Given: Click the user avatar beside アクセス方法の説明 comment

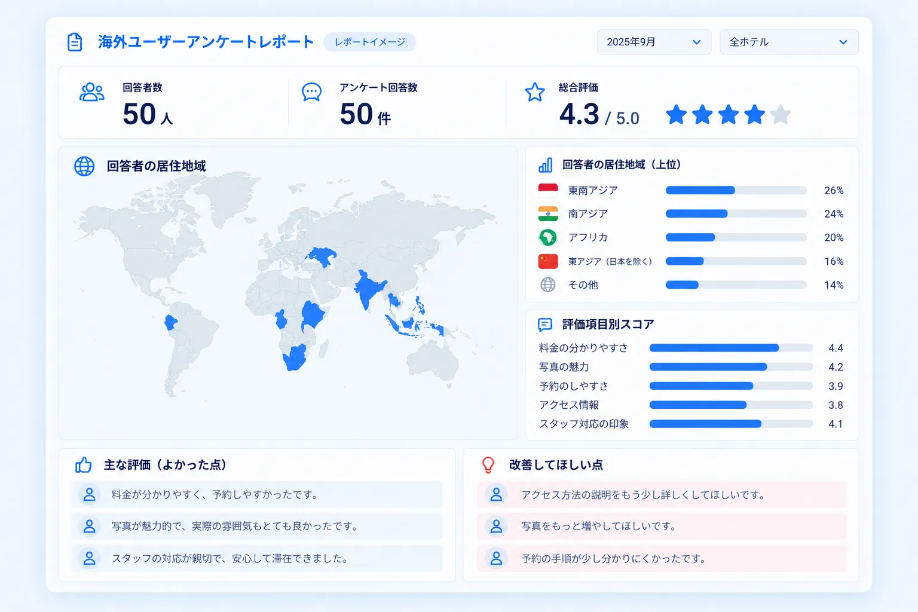Looking at the screenshot, I should click(x=496, y=494).
